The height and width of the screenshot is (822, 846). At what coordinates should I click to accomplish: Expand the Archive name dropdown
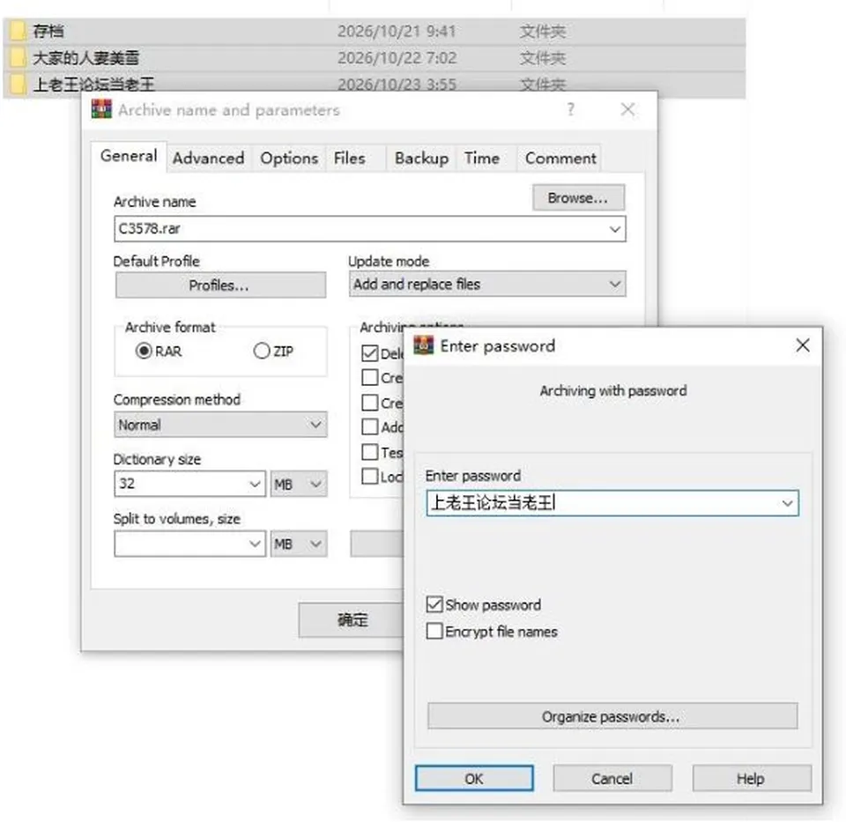click(614, 229)
